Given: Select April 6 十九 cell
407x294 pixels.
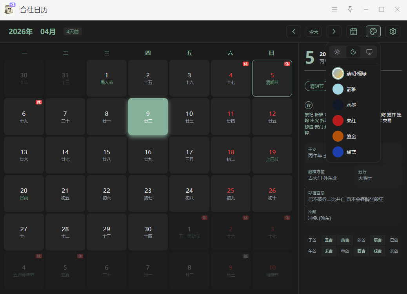Looking at the screenshot, I should [24, 117].
